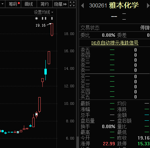150x148 pixels.
Task: Click the 盘后量 label
Action: [x=87, y=121]
